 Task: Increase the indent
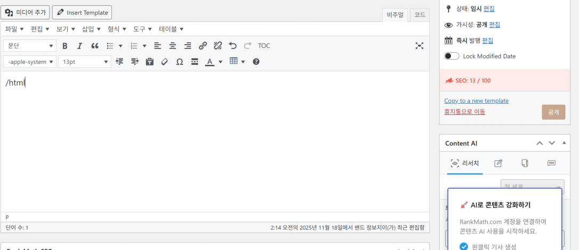tap(135, 62)
